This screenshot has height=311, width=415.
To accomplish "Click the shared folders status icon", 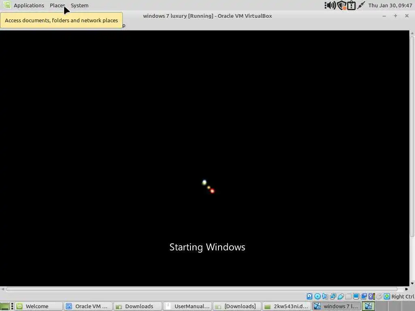I will (x=348, y=296).
